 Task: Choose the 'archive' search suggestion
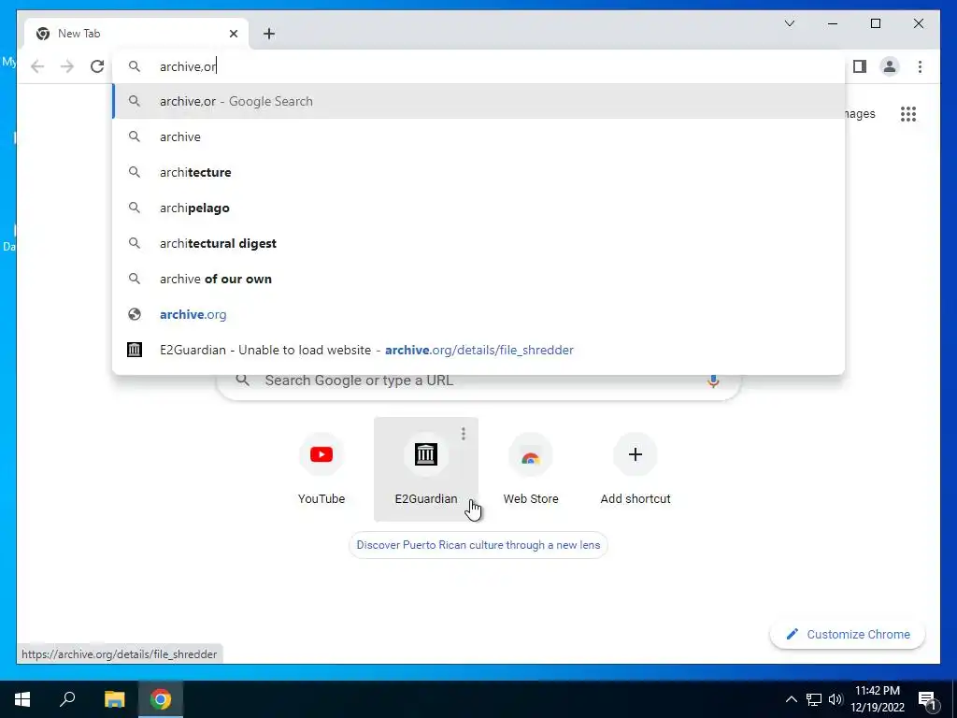pos(478,136)
